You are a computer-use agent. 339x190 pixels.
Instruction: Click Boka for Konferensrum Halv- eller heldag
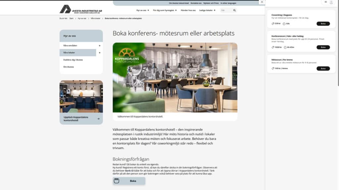(323, 47)
